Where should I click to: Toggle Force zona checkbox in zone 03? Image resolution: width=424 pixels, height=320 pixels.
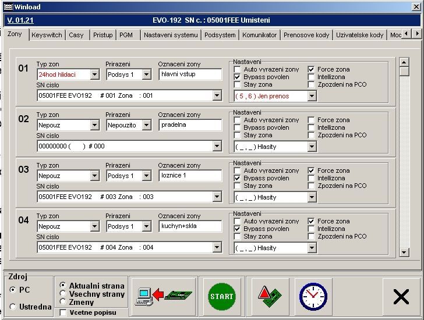(x=311, y=170)
